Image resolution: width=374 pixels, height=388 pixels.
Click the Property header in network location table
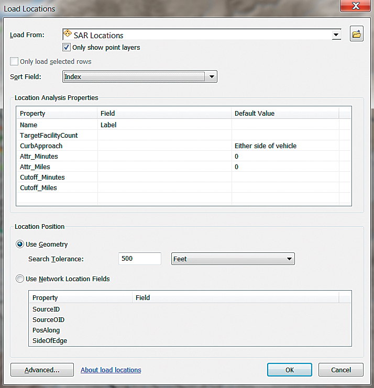tap(81, 297)
